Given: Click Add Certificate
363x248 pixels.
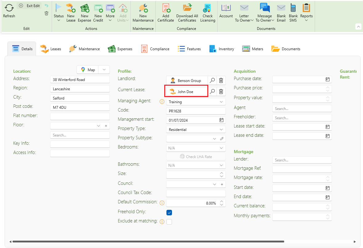Looking at the screenshot, I should pos(166,13).
